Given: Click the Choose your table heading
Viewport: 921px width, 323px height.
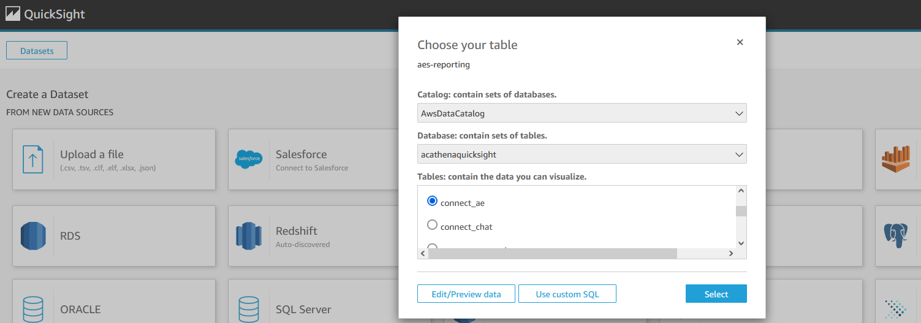Looking at the screenshot, I should 468,45.
